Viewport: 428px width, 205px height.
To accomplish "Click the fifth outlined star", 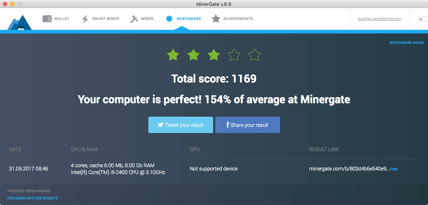I will (x=255, y=55).
